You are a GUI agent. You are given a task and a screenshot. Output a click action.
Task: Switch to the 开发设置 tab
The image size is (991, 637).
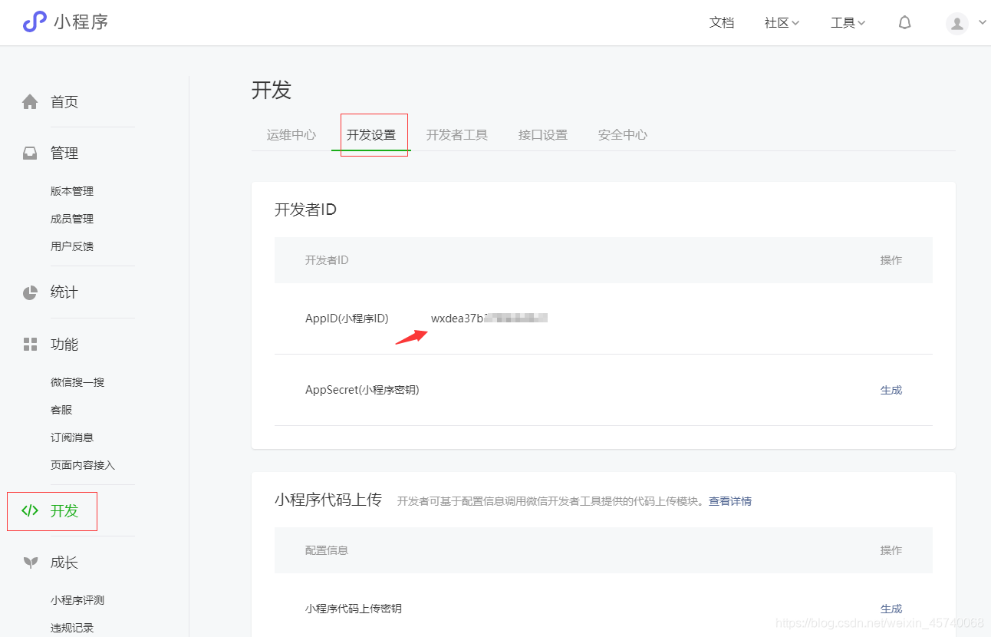371,135
